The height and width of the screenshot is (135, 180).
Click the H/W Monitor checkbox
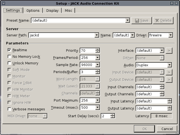click(x=9, y=89)
